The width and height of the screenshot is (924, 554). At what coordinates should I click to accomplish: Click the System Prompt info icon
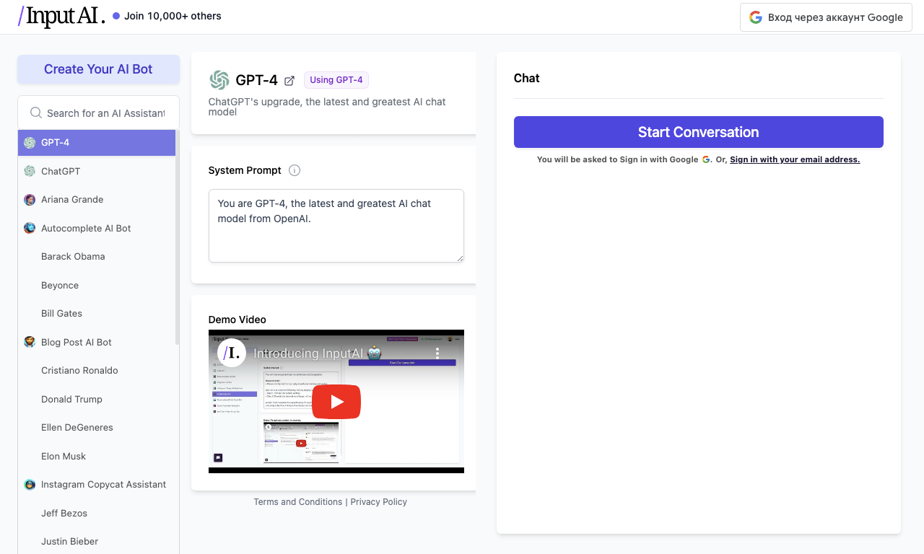click(295, 170)
